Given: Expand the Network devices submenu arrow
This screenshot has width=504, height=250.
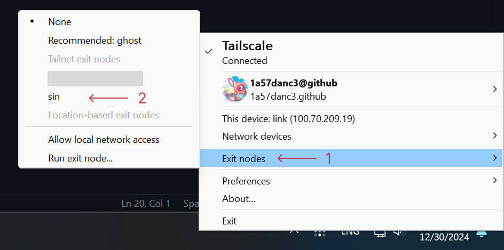Looking at the screenshot, I should (495, 136).
